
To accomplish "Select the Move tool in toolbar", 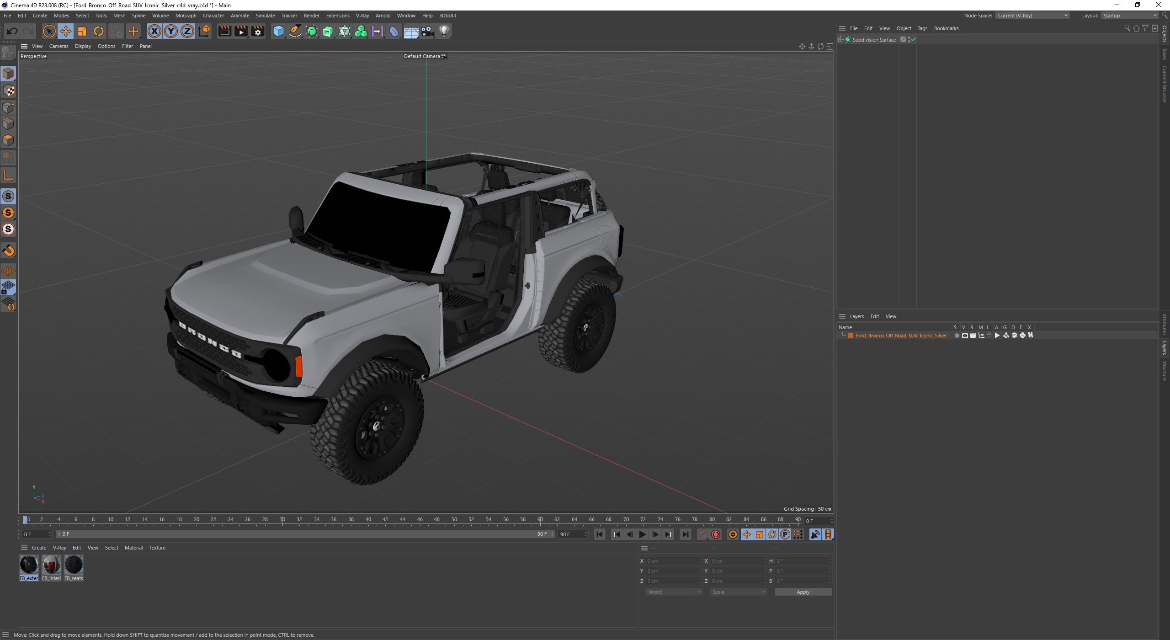I will pos(65,31).
